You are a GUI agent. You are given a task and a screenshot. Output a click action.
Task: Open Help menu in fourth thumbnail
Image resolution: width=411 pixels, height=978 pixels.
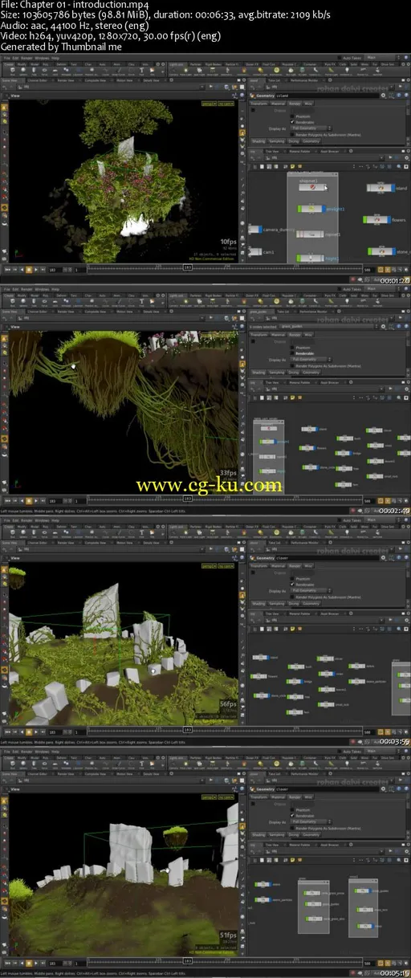[55, 751]
